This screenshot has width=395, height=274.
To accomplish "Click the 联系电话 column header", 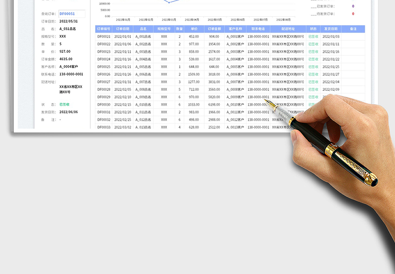I will point(258,29).
